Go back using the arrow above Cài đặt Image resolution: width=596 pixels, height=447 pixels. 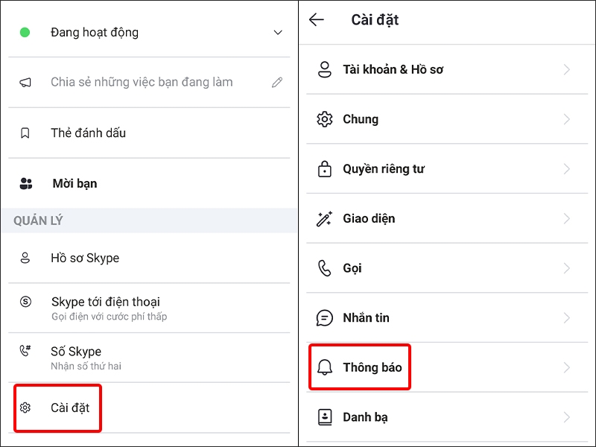317,20
